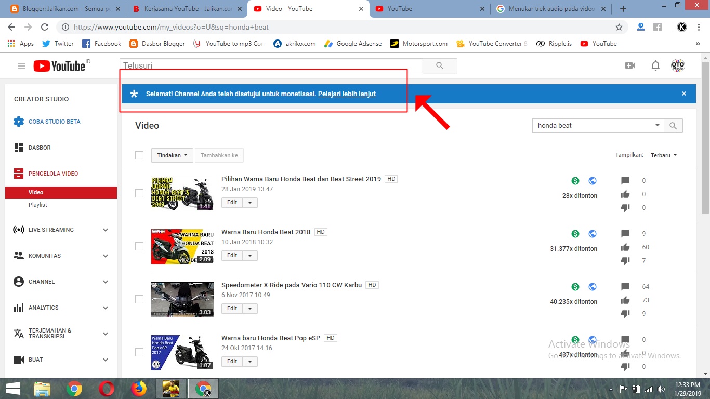Open a new browser tab with plus
The height and width of the screenshot is (399, 710).
pyautogui.click(x=623, y=9)
